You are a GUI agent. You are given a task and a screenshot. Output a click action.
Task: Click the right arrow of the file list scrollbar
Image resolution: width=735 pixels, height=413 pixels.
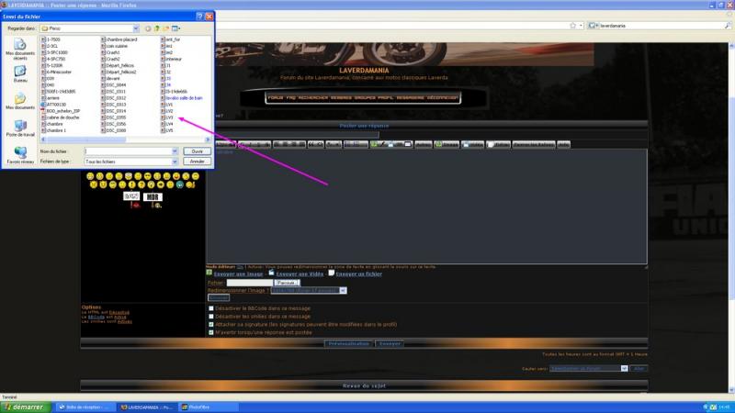tap(208, 140)
